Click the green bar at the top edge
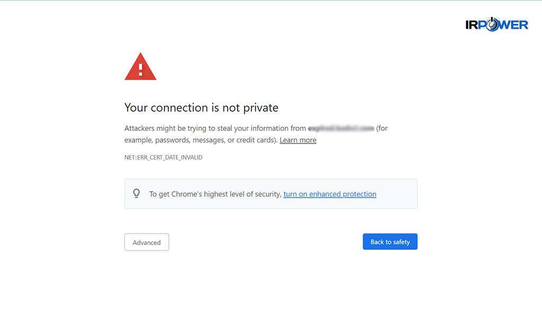 pyautogui.click(x=271, y=1)
